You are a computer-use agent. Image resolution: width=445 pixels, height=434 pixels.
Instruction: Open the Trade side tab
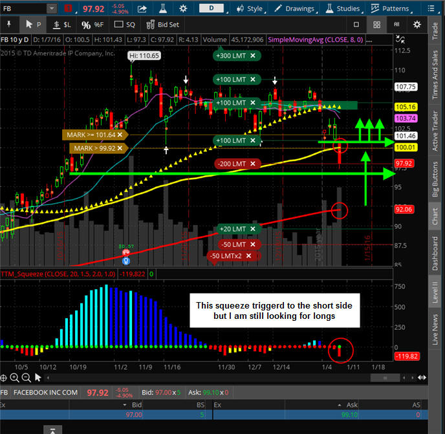pyautogui.click(x=435, y=31)
